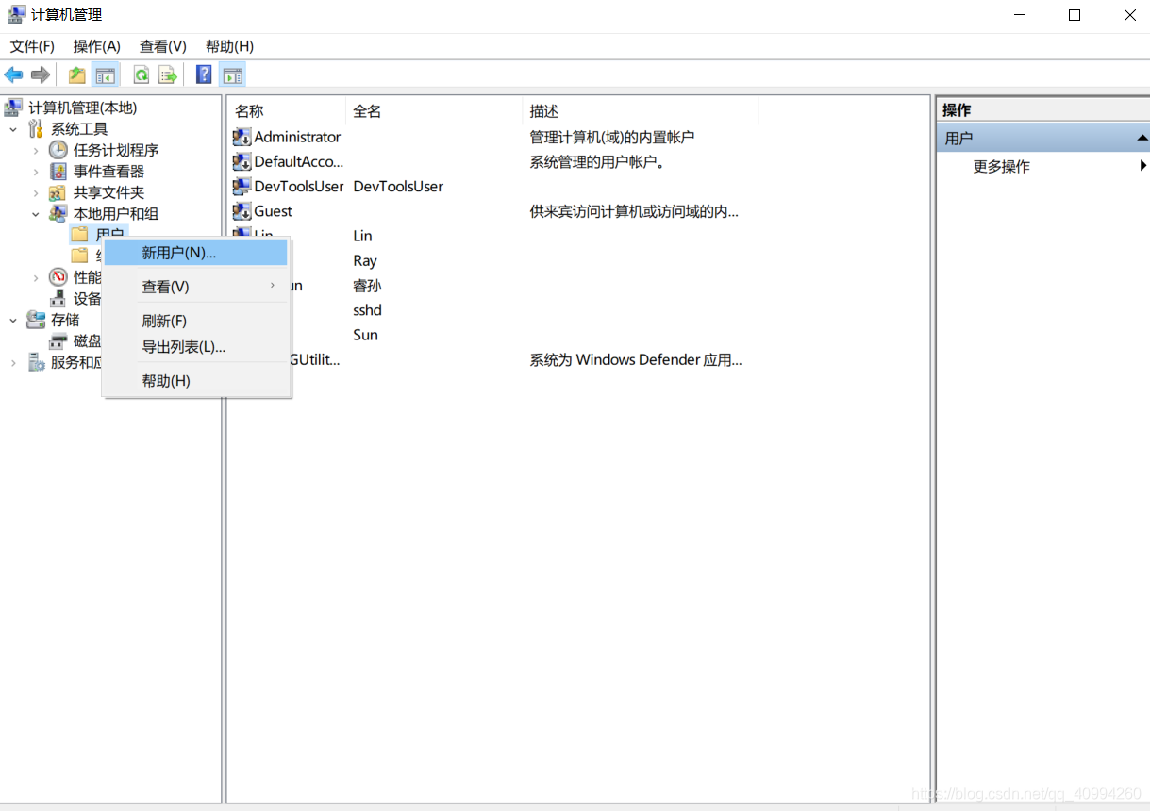Click the Guest description '供来宾访问计算机...'

[634, 211]
